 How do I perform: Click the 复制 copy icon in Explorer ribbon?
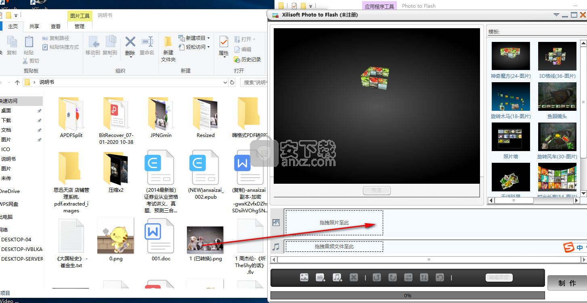11,42
